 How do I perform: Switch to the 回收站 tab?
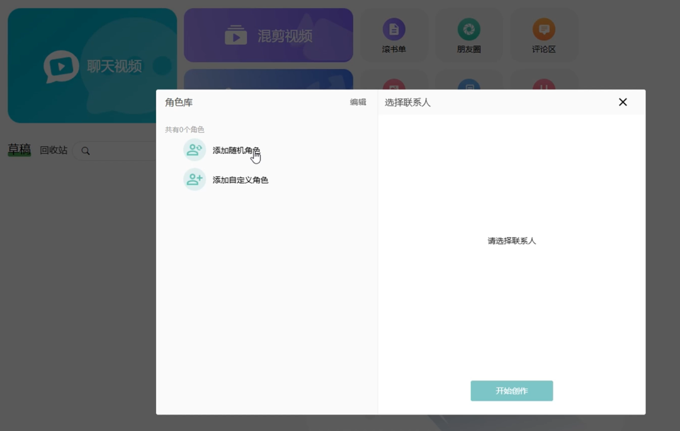[54, 150]
